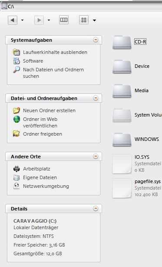Click Laufwerkinhalte ausblenden link
Image resolution: width=162 pixels, height=267 pixels.
pyautogui.click(x=55, y=52)
